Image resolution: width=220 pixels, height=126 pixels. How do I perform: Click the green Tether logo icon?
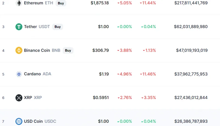tap(19, 27)
